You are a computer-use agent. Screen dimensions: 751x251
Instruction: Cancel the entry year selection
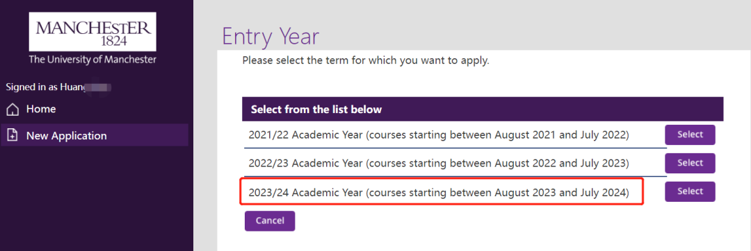point(270,221)
